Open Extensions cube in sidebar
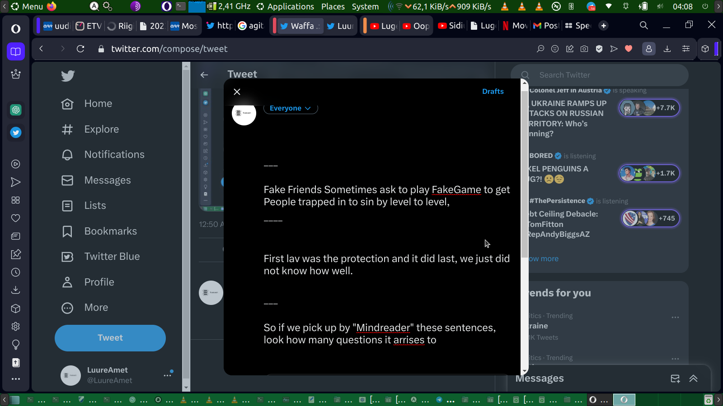The width and height of the screenshot is (723, 406). [16, 309]
